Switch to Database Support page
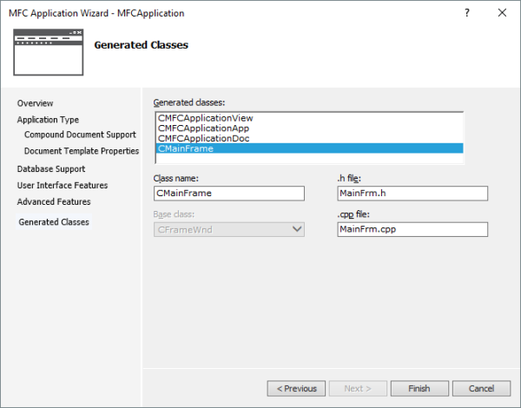The height and width of the screenshot is (408, 521). (x=51, y=168)
